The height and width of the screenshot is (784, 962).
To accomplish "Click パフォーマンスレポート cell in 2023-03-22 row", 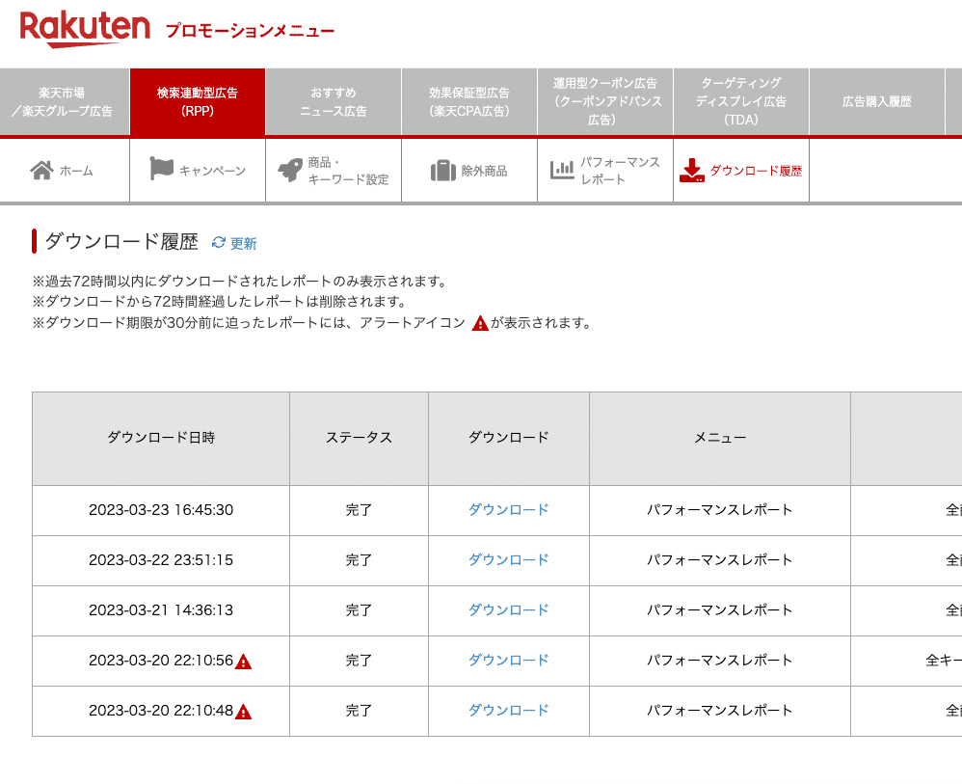I will click(x=720, y=560).
